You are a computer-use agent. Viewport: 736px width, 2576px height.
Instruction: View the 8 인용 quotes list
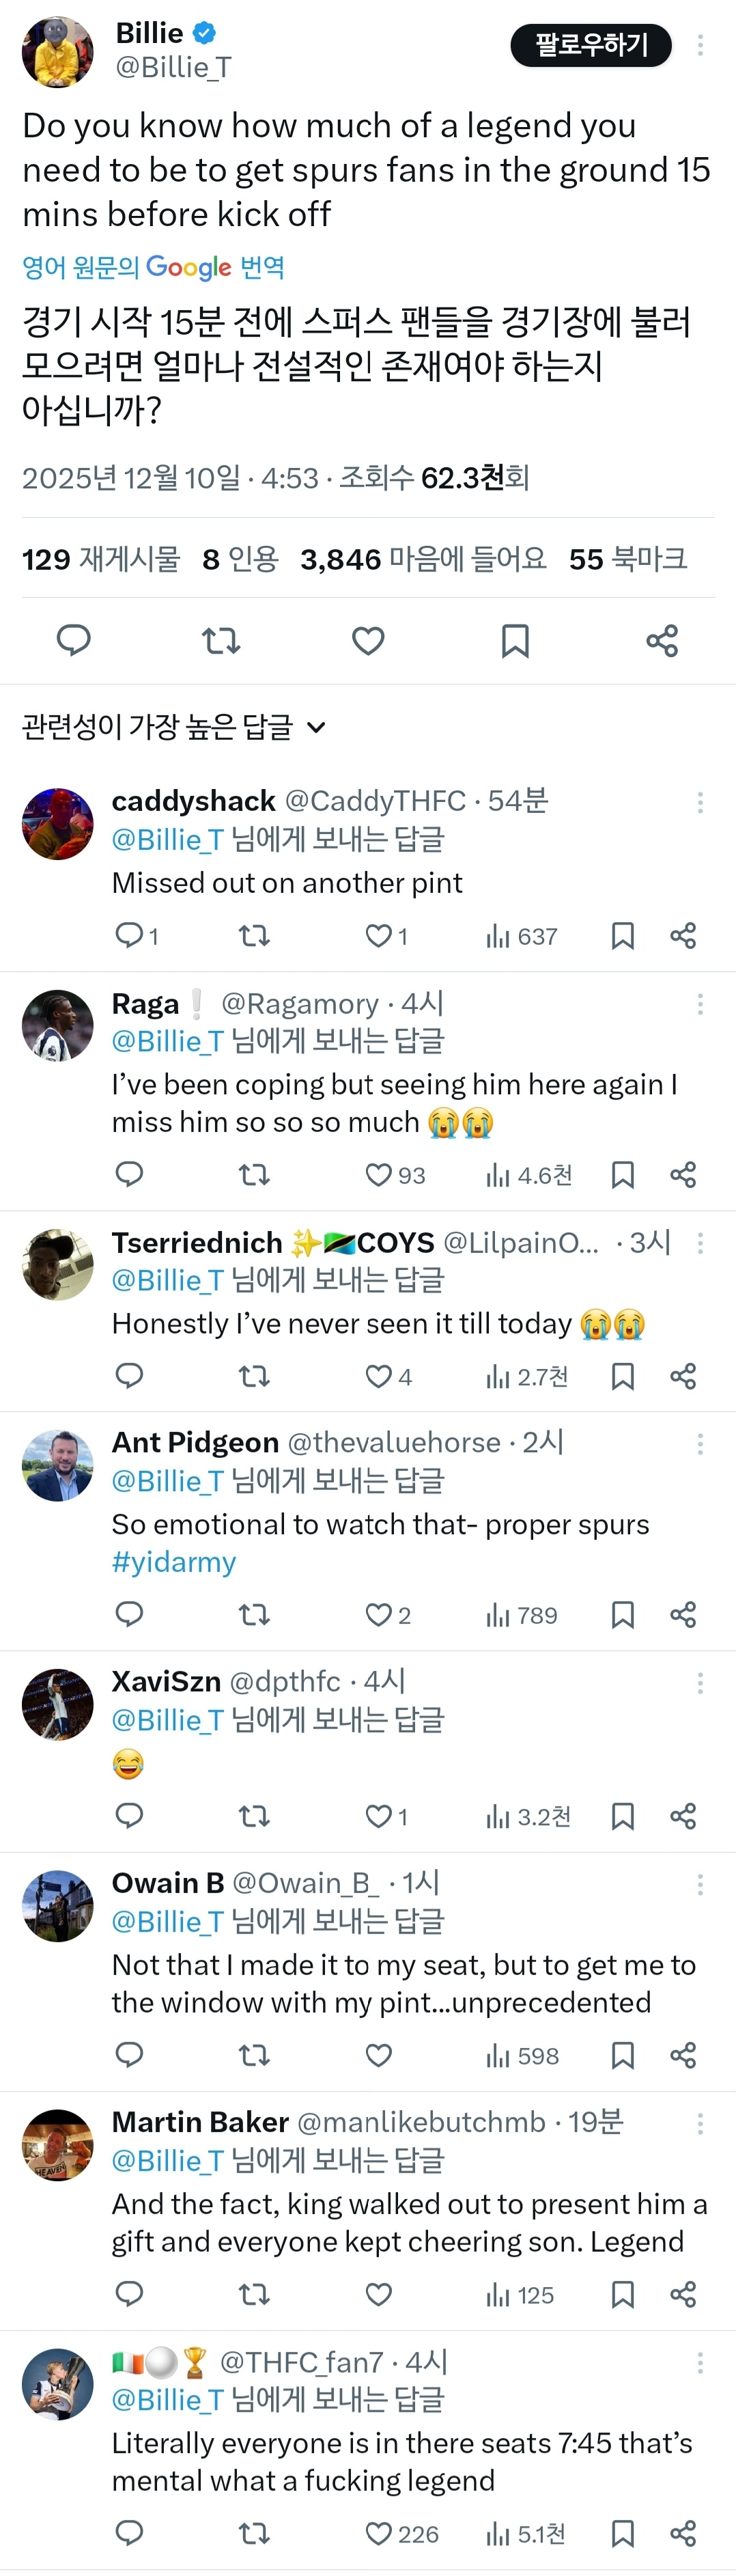(240, 559)
